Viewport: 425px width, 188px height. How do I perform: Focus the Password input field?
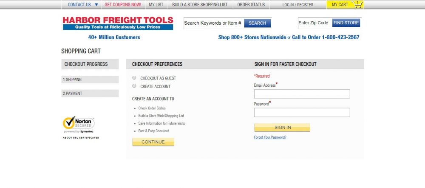[302, 112]
